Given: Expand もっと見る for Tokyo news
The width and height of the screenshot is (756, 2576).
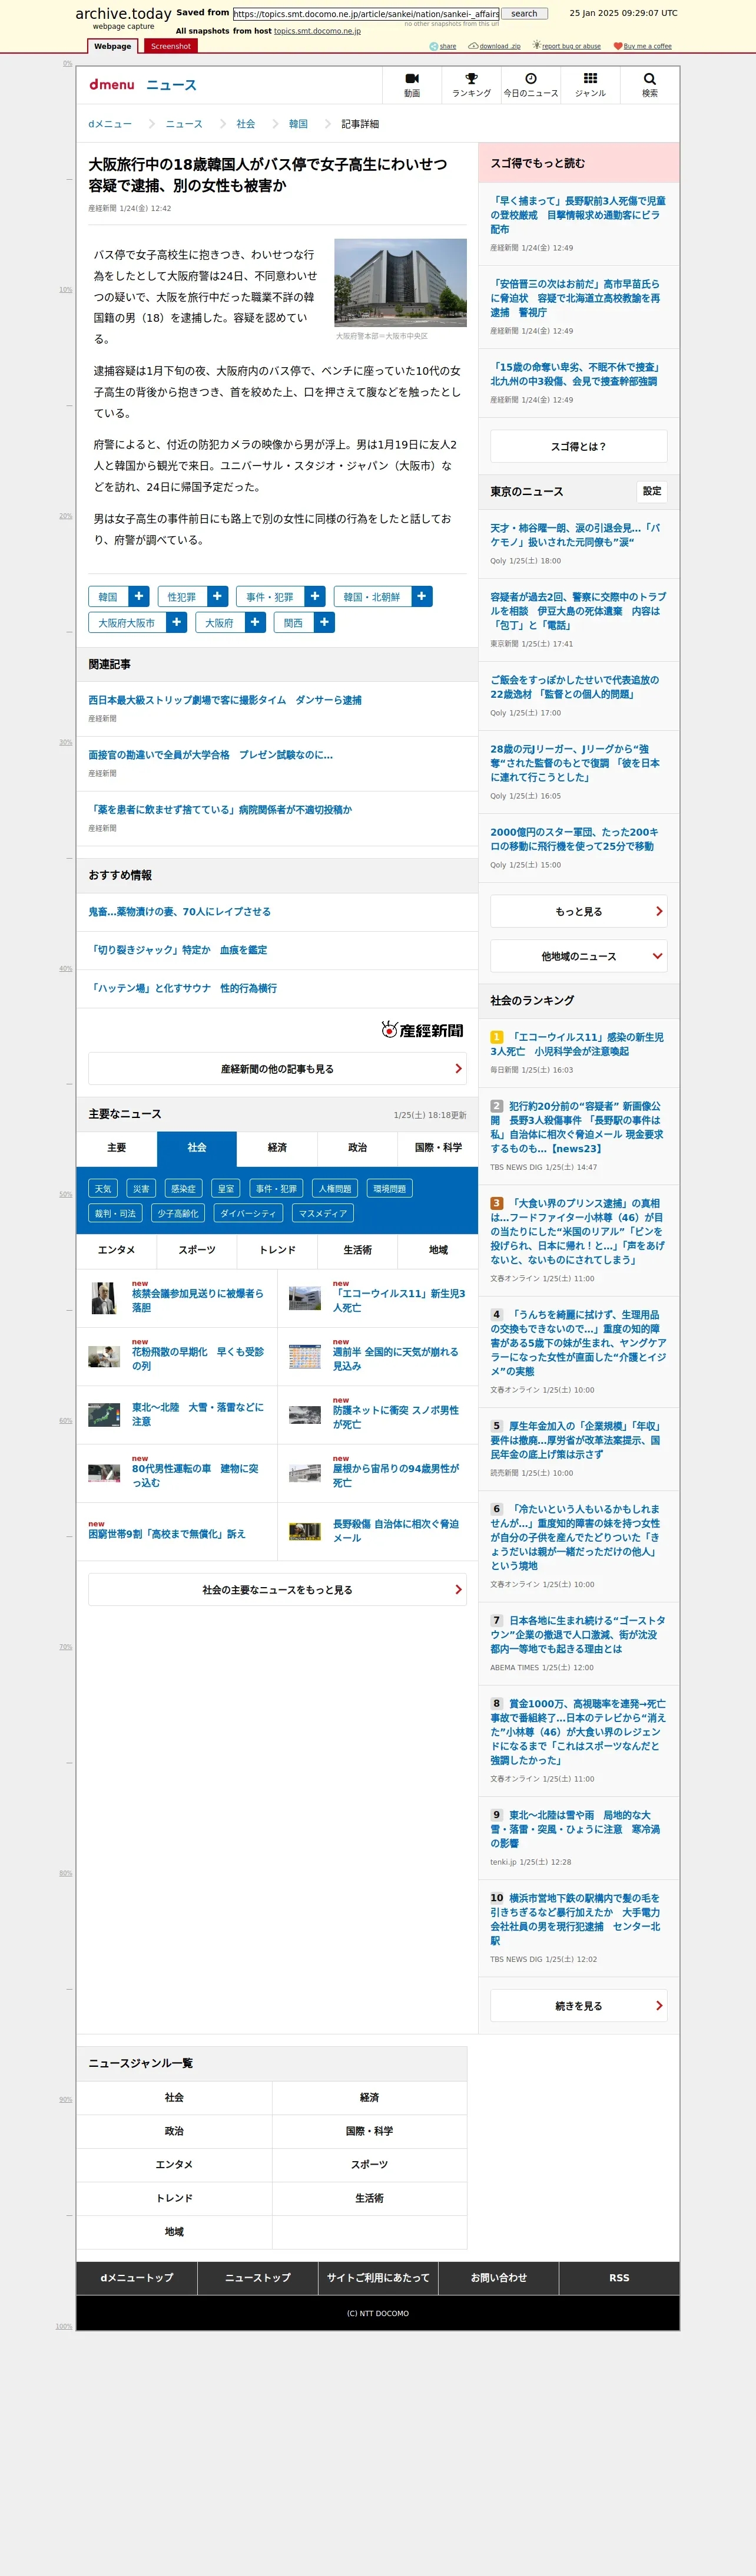Looking at the screenshot, I should pos(578,911).
